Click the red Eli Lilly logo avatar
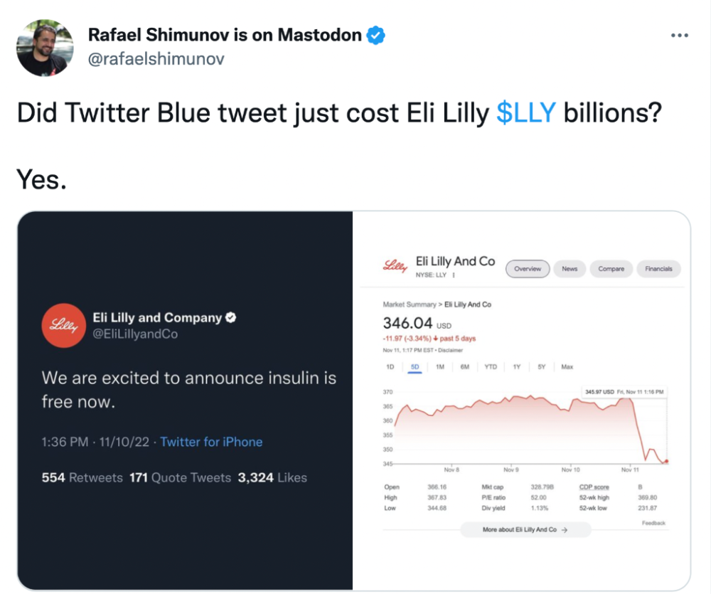 tap(63, 325)
